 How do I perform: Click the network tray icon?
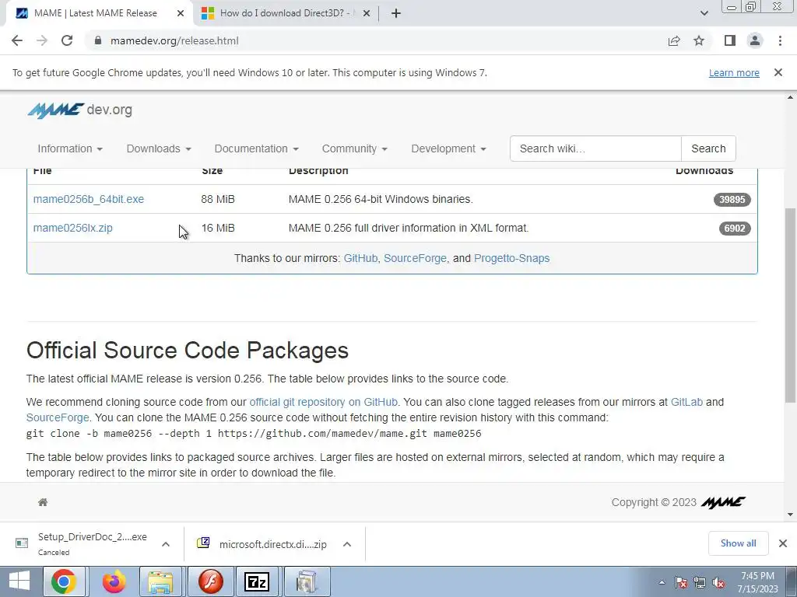(700, 582)
